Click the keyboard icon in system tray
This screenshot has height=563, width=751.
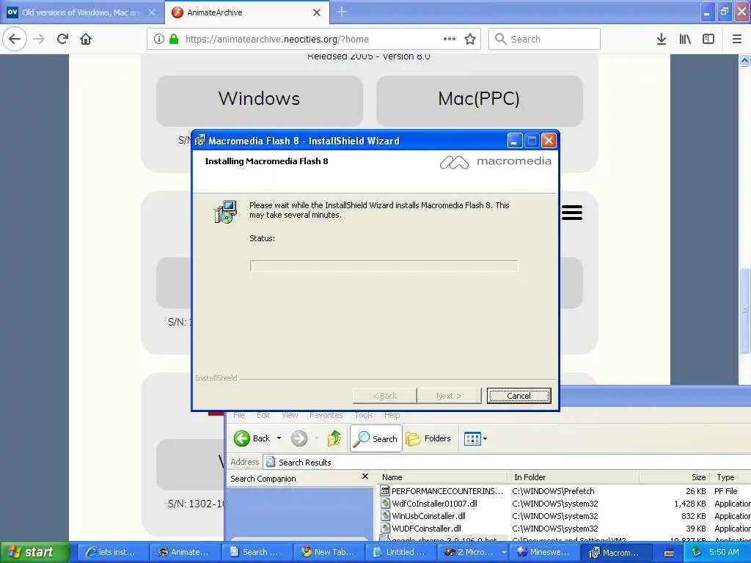coord(669,553)
